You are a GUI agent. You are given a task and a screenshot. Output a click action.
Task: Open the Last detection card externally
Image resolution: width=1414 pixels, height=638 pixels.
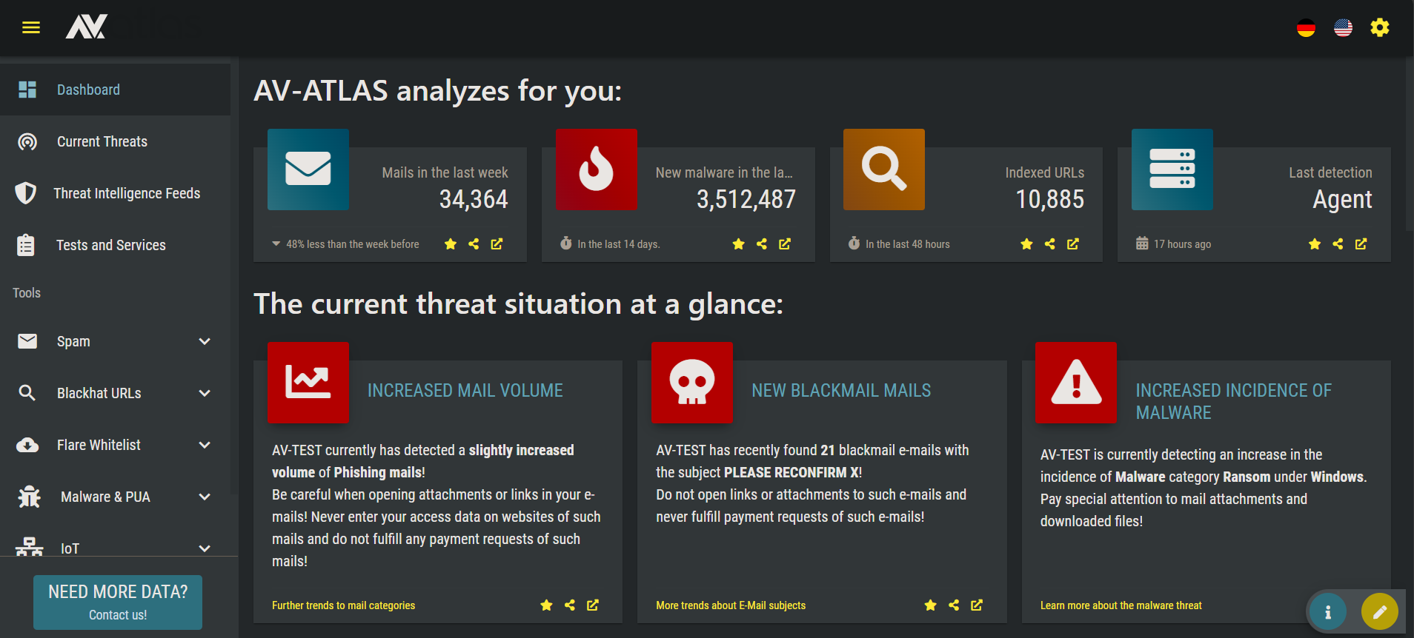1361,244
